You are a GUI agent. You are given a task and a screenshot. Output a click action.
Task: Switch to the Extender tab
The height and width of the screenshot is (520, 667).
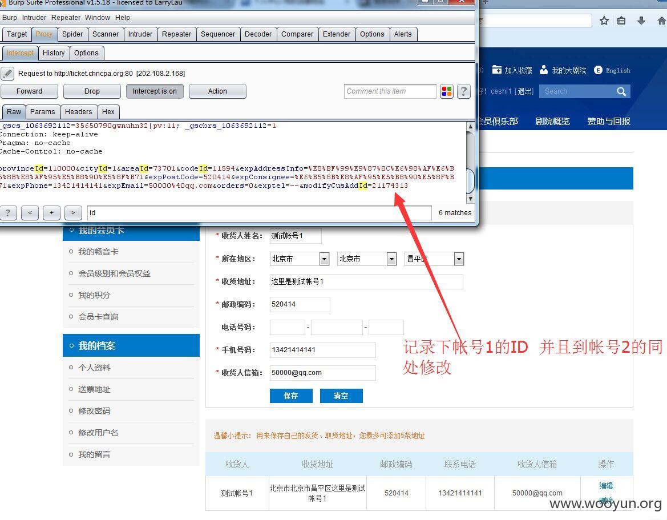click(x=337, y=34)
